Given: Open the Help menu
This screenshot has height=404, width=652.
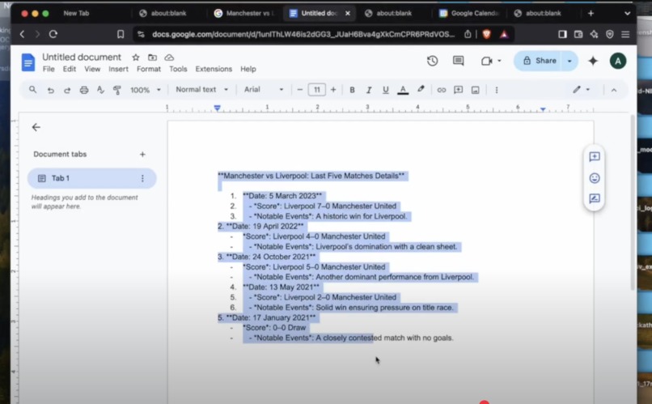Looking at the screenshot, I should [x=248, y=69].
